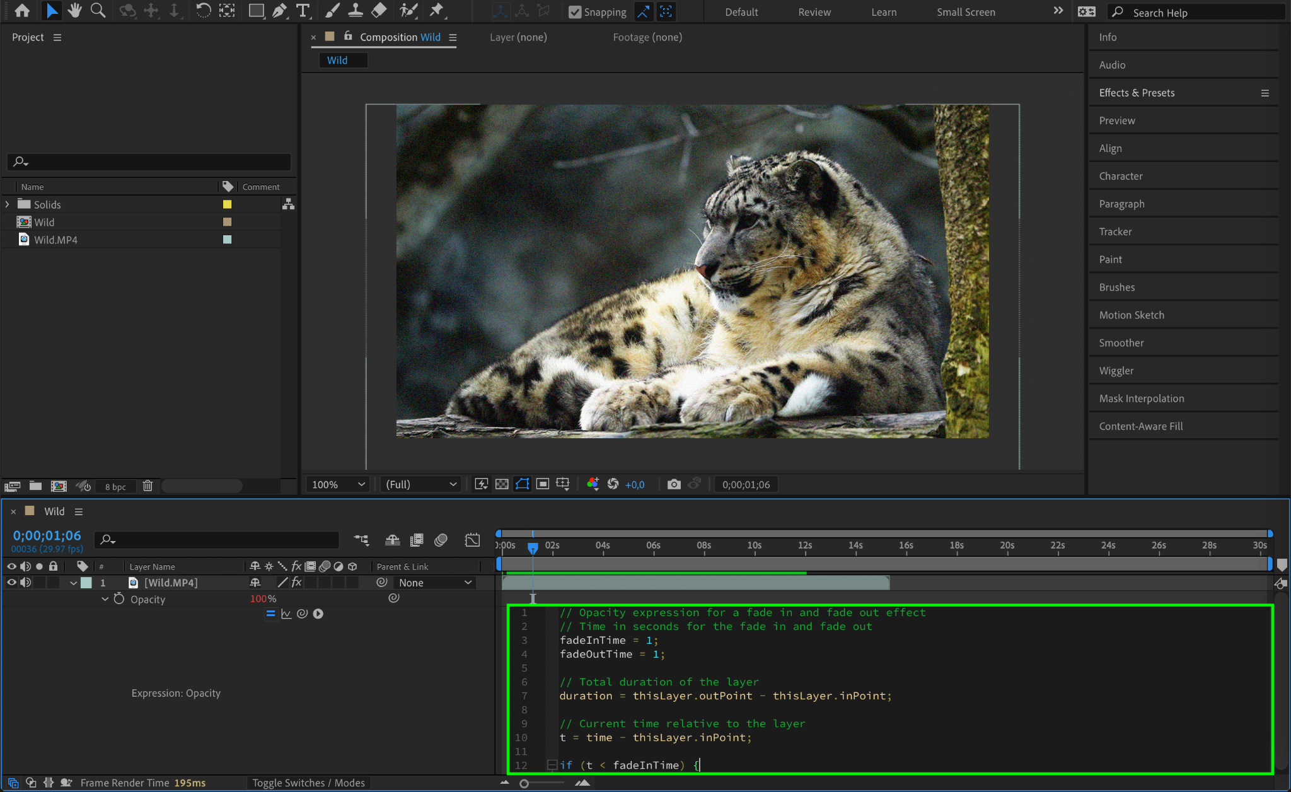
Task: Toggle mask and shape path visibility
Action: pyautogui.click(x=523, y=484)
